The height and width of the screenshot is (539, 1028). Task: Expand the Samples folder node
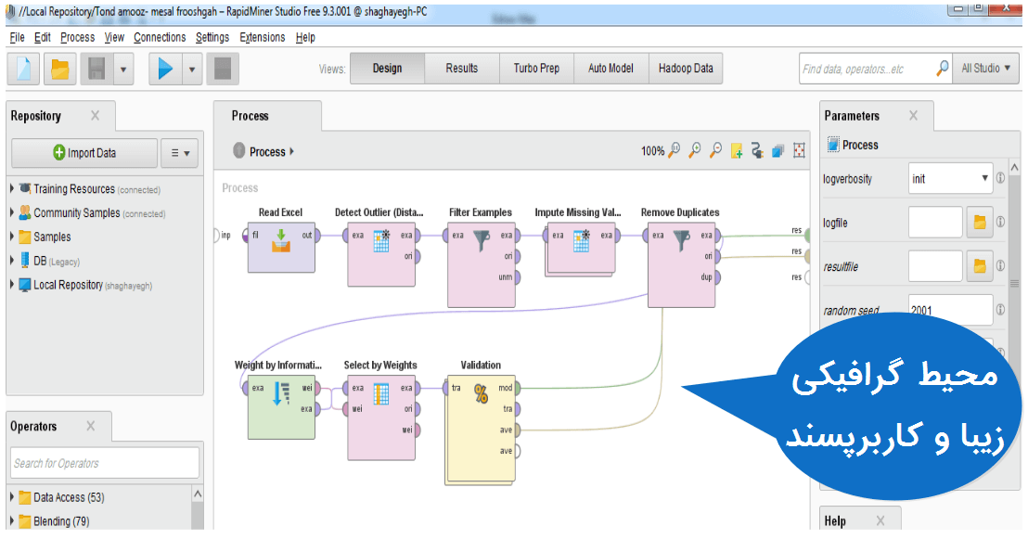coord(12,236)
